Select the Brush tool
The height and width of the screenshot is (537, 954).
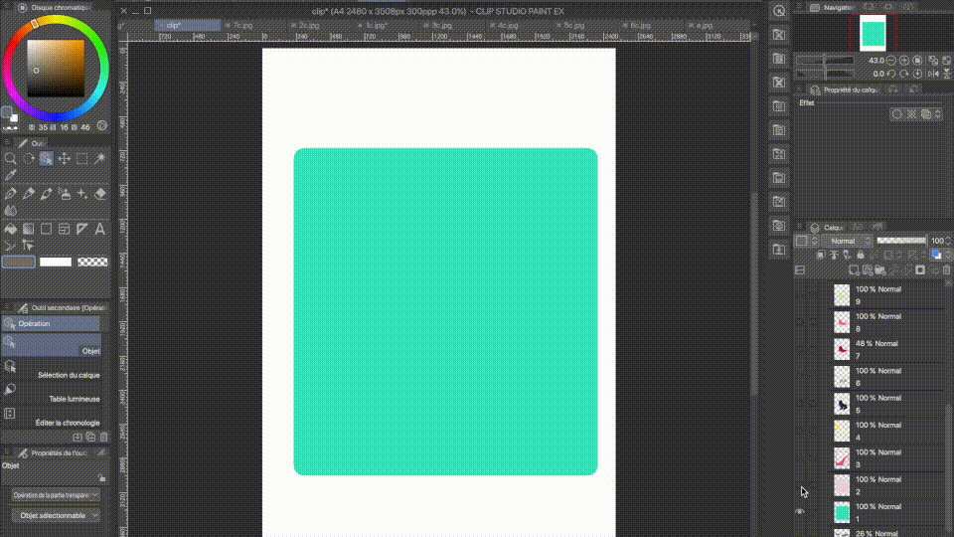[47, 194]
